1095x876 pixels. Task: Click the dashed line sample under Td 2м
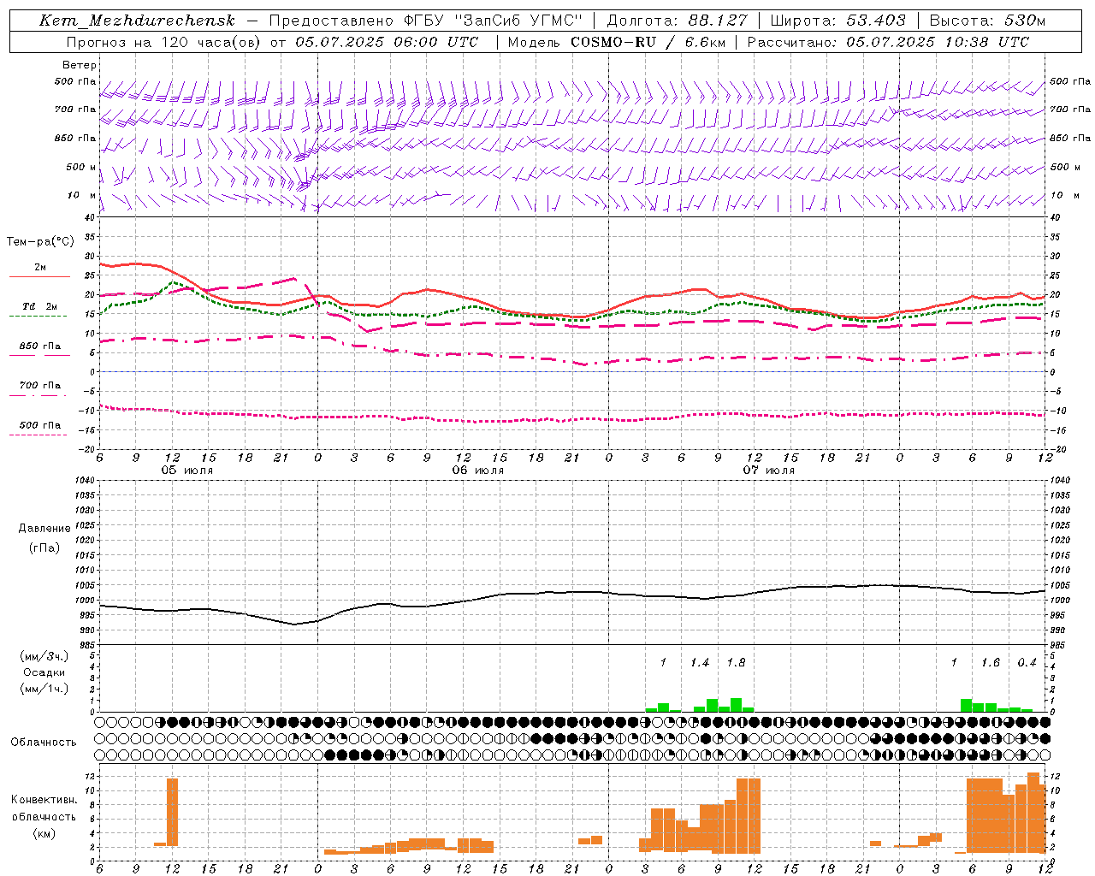(x=38, y=317)
